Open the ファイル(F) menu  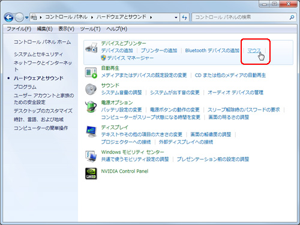[19, 29]
